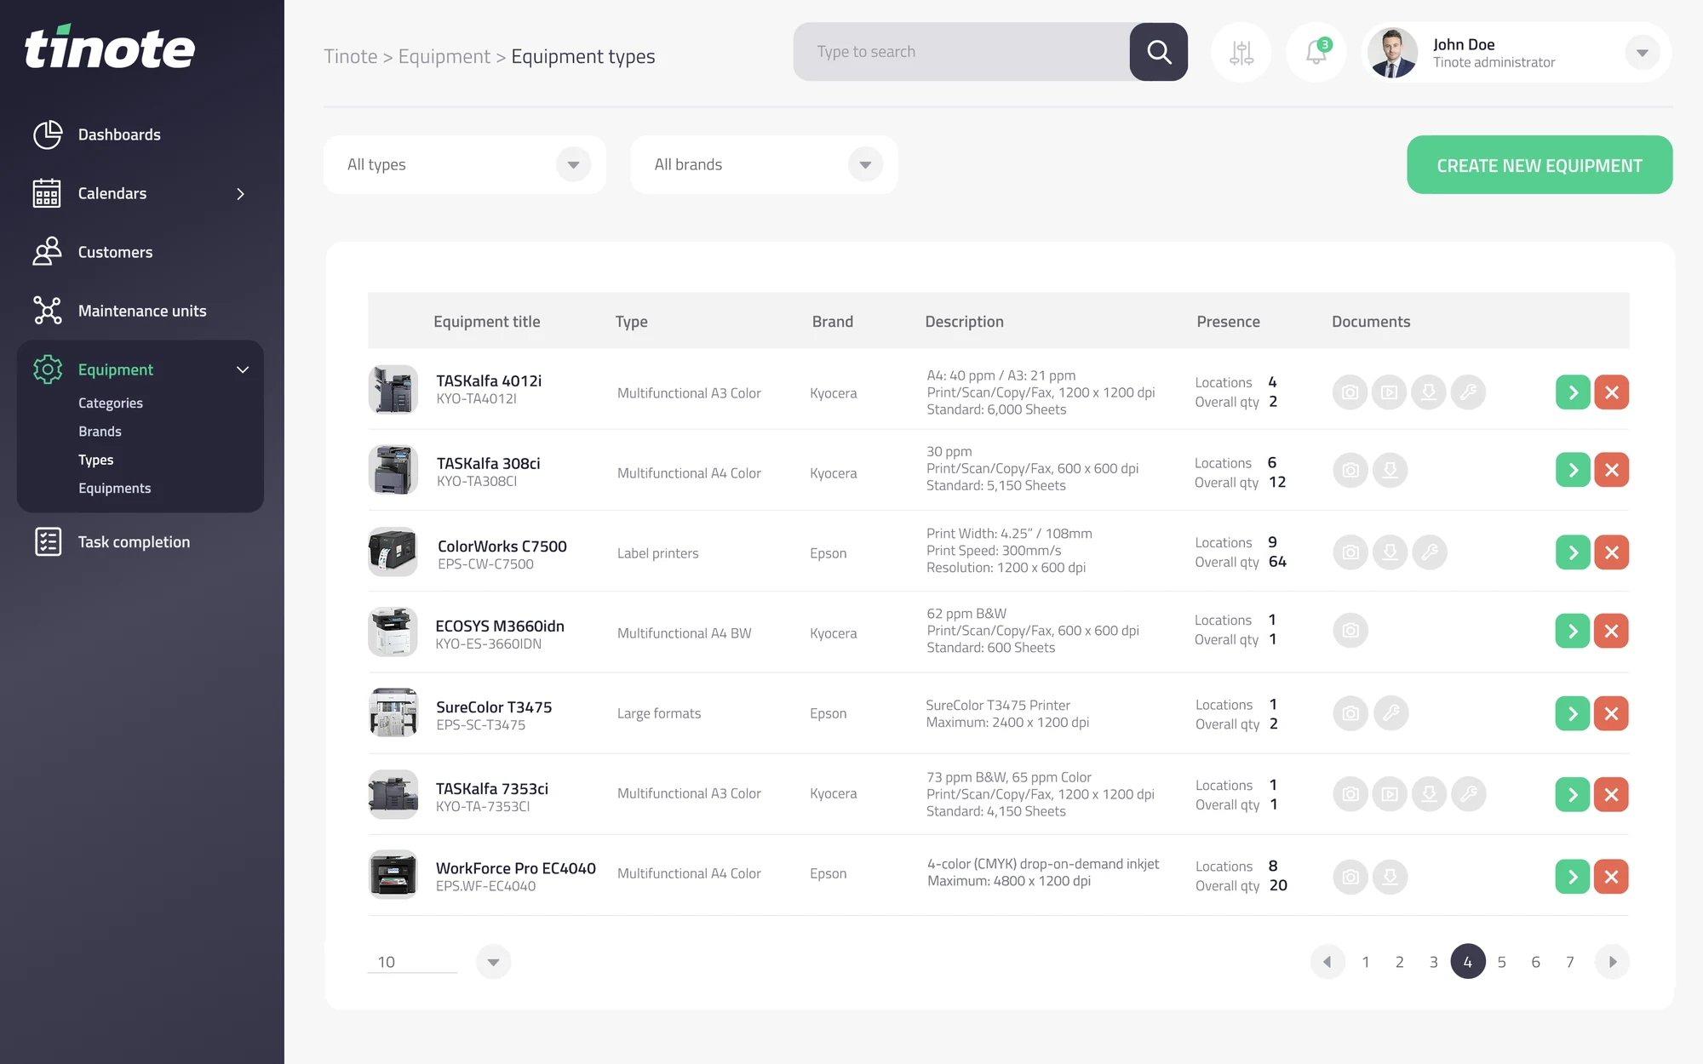Viewport: 1703px width, 1064px height.
Task: Go to the next page arrow
Action: point(1612,962)
